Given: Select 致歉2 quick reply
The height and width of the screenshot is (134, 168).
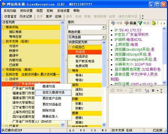Looking at the screenshot, I should click(x=79, y=108).
